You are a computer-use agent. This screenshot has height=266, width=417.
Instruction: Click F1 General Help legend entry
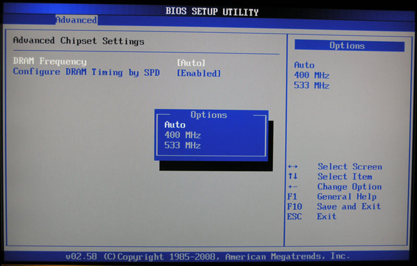pos(332,197)
